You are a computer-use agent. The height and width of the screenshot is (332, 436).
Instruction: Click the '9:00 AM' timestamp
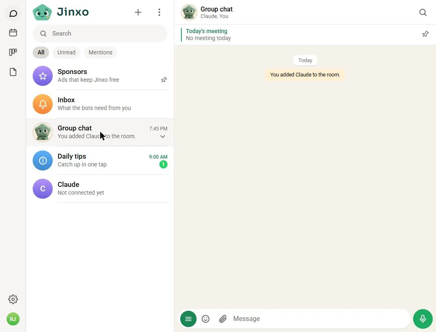(158, 157)
